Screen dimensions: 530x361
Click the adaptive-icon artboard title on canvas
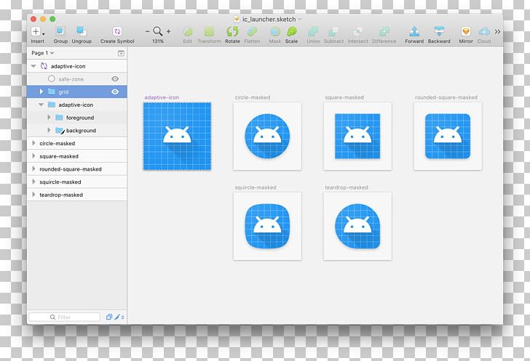(162, 97)
